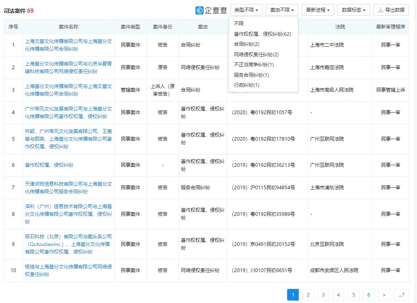Go to page 2 of results

(308, 295)
